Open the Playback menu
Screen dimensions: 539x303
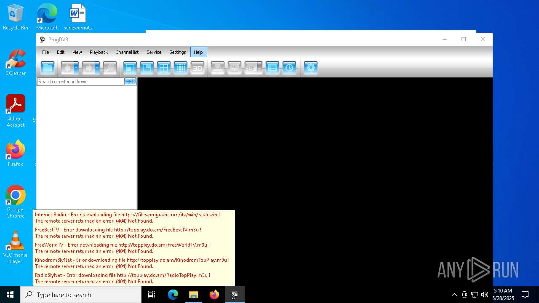tap(99, 52)
